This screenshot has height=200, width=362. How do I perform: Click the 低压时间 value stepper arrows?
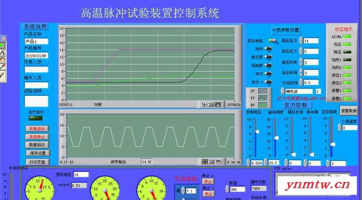click(x=301, y=73)
